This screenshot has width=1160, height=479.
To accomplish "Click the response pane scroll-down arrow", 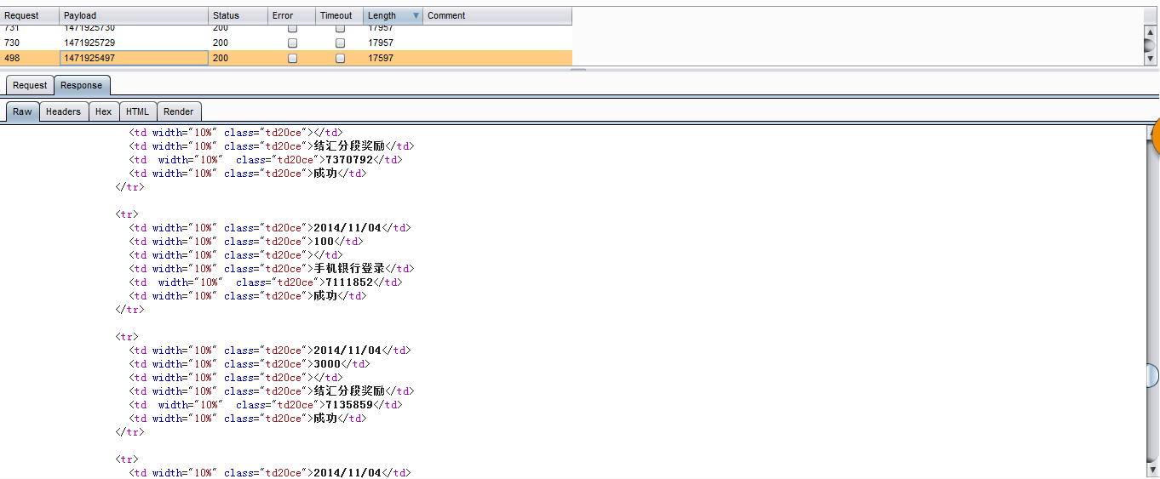I will [x=1152, y=470].
